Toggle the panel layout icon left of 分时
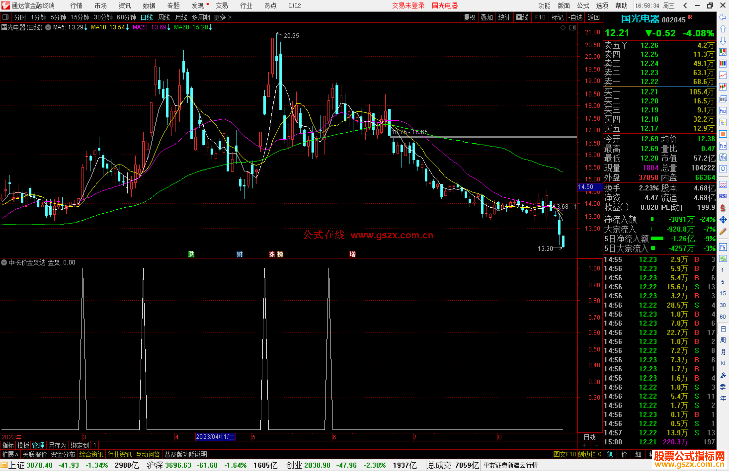This screenshot has width=729, height=471. tap(6, 17)
